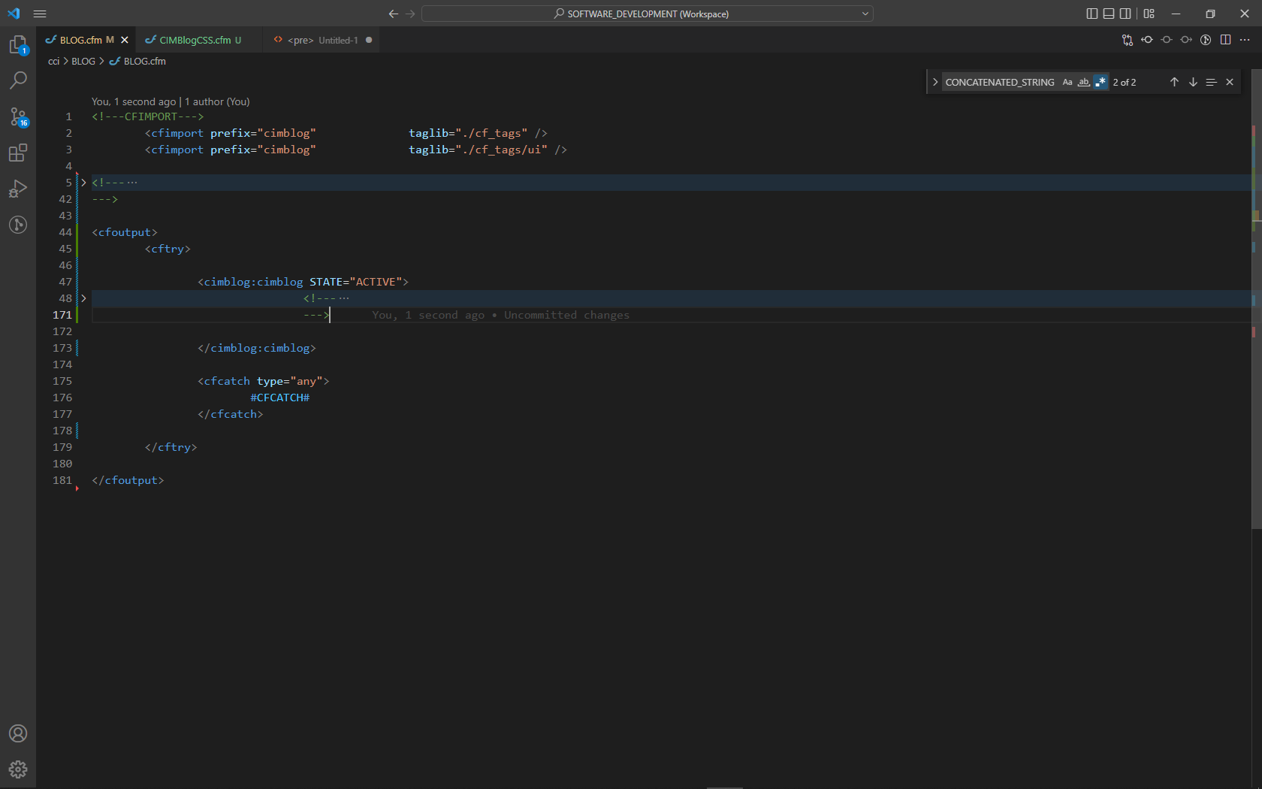
Task: Click the BLOG folder breadcrumb
Action: tap(83, 61)
